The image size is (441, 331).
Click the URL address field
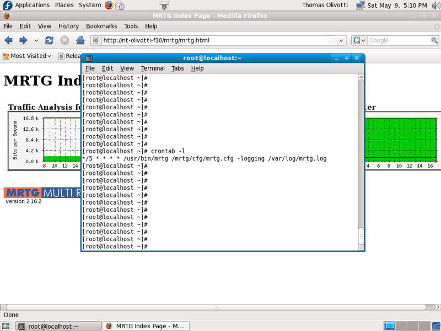click(x=214, y=40)
